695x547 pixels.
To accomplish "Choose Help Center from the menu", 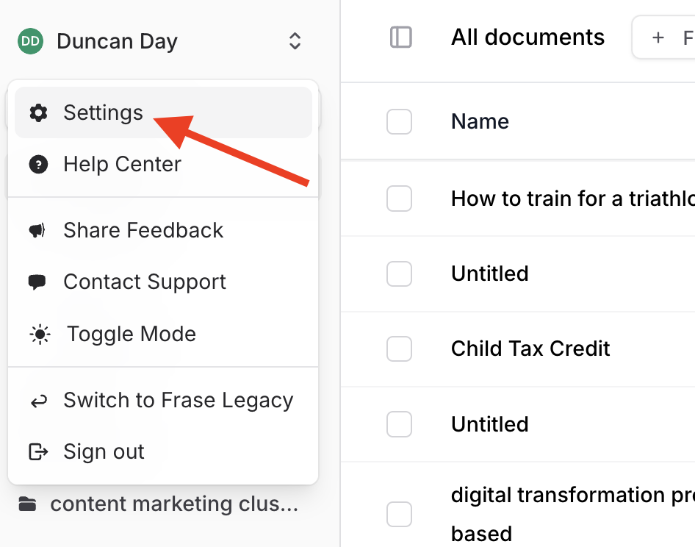I will tap(122, 164).
